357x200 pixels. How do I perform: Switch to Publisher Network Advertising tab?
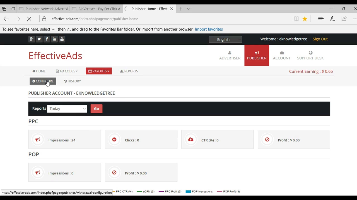(44, 9)
